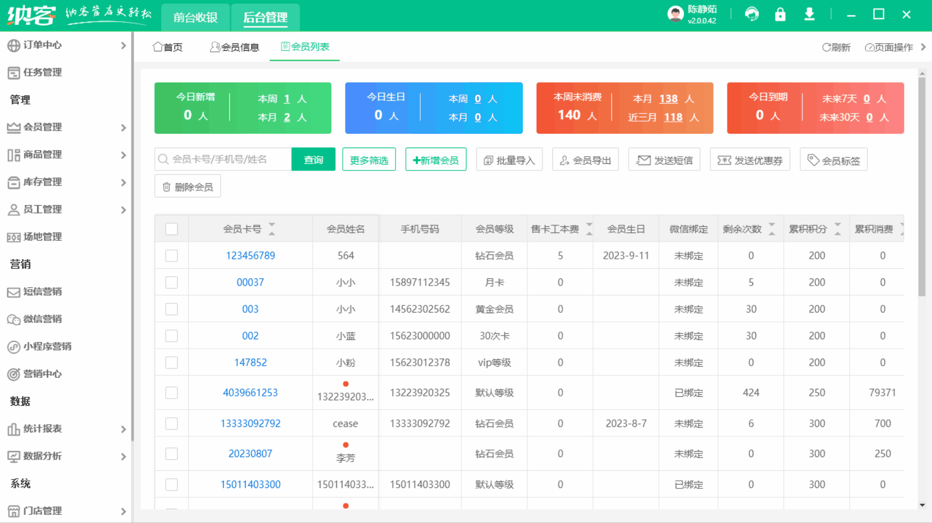Open 短信营销 (SMS marketing) in the sidebar
This screenshot has height=523, width=932.
(x=42, y=292)
